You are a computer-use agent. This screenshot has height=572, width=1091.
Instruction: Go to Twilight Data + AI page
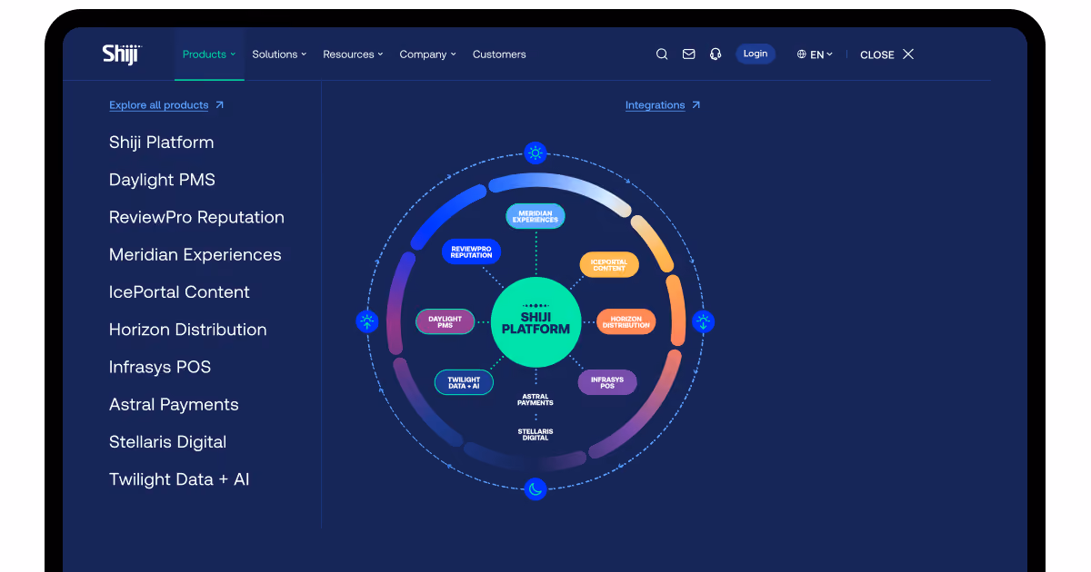pos(179,479)
